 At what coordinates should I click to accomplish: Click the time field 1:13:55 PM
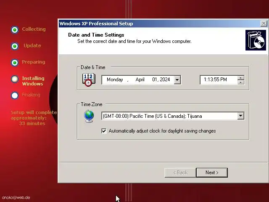(219, 80)
